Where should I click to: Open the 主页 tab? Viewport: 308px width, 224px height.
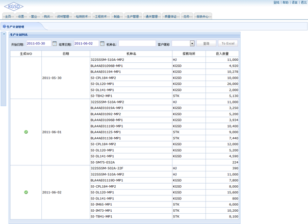coord(8,16)
